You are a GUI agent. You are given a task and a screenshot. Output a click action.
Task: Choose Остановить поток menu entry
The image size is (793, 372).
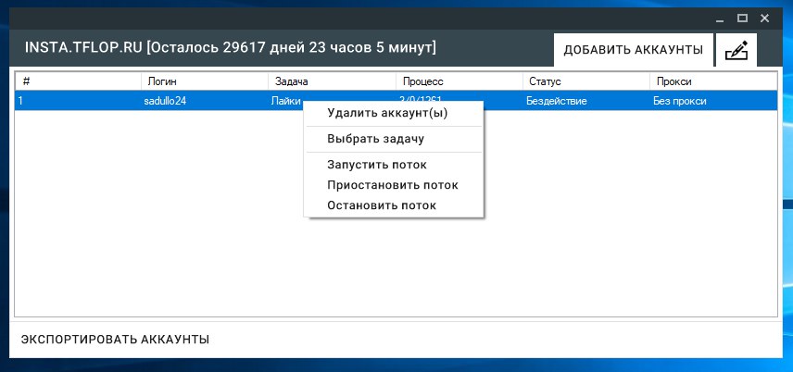(x=393, y=205)
